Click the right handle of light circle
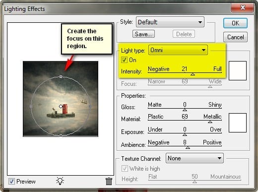The height and width of the screenshot is (192, 258). pyautogui.click(x=90, y=107)
